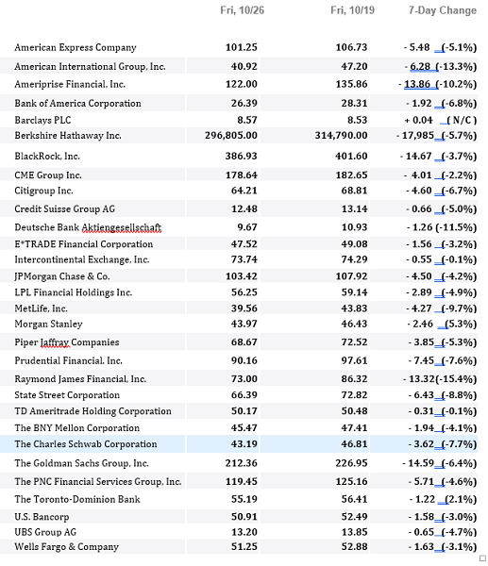This screenshot has height=566, width=488.
Task: Click the 'U.S. Bancorp' cell
Action: pyautogui.click(x=42, y=517)
